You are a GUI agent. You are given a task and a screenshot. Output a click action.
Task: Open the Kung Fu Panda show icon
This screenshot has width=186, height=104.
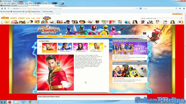pyautogui.click(x=150, y=22)
